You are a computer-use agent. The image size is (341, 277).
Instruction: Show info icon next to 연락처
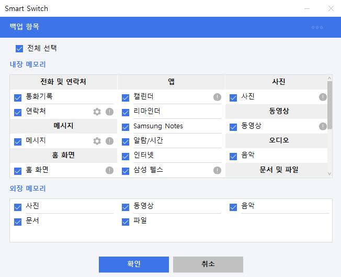click(x=110, y=112)
